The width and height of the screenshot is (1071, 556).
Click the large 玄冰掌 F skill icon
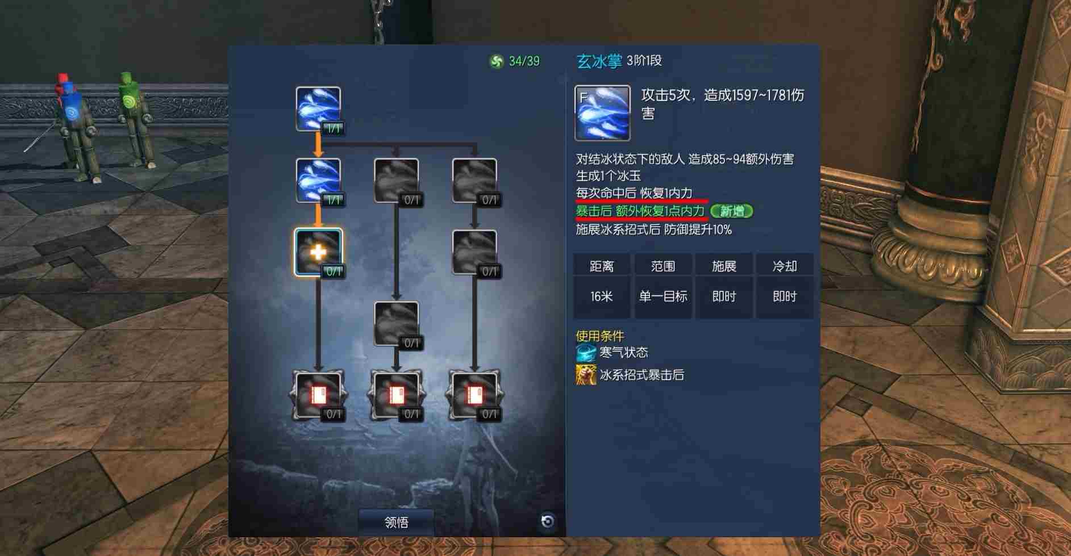tap(602, 113)
